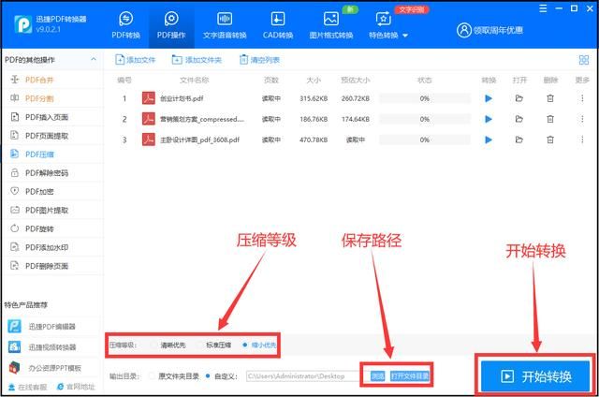Delete 创业计划书.pdf using trash icon
Viewport: 599px width, 397px height.
(550, 98)
